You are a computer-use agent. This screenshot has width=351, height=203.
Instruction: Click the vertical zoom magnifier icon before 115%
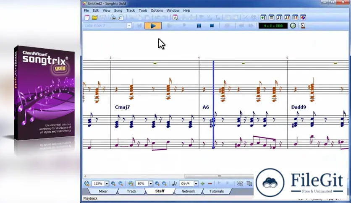tap(87, 184)
